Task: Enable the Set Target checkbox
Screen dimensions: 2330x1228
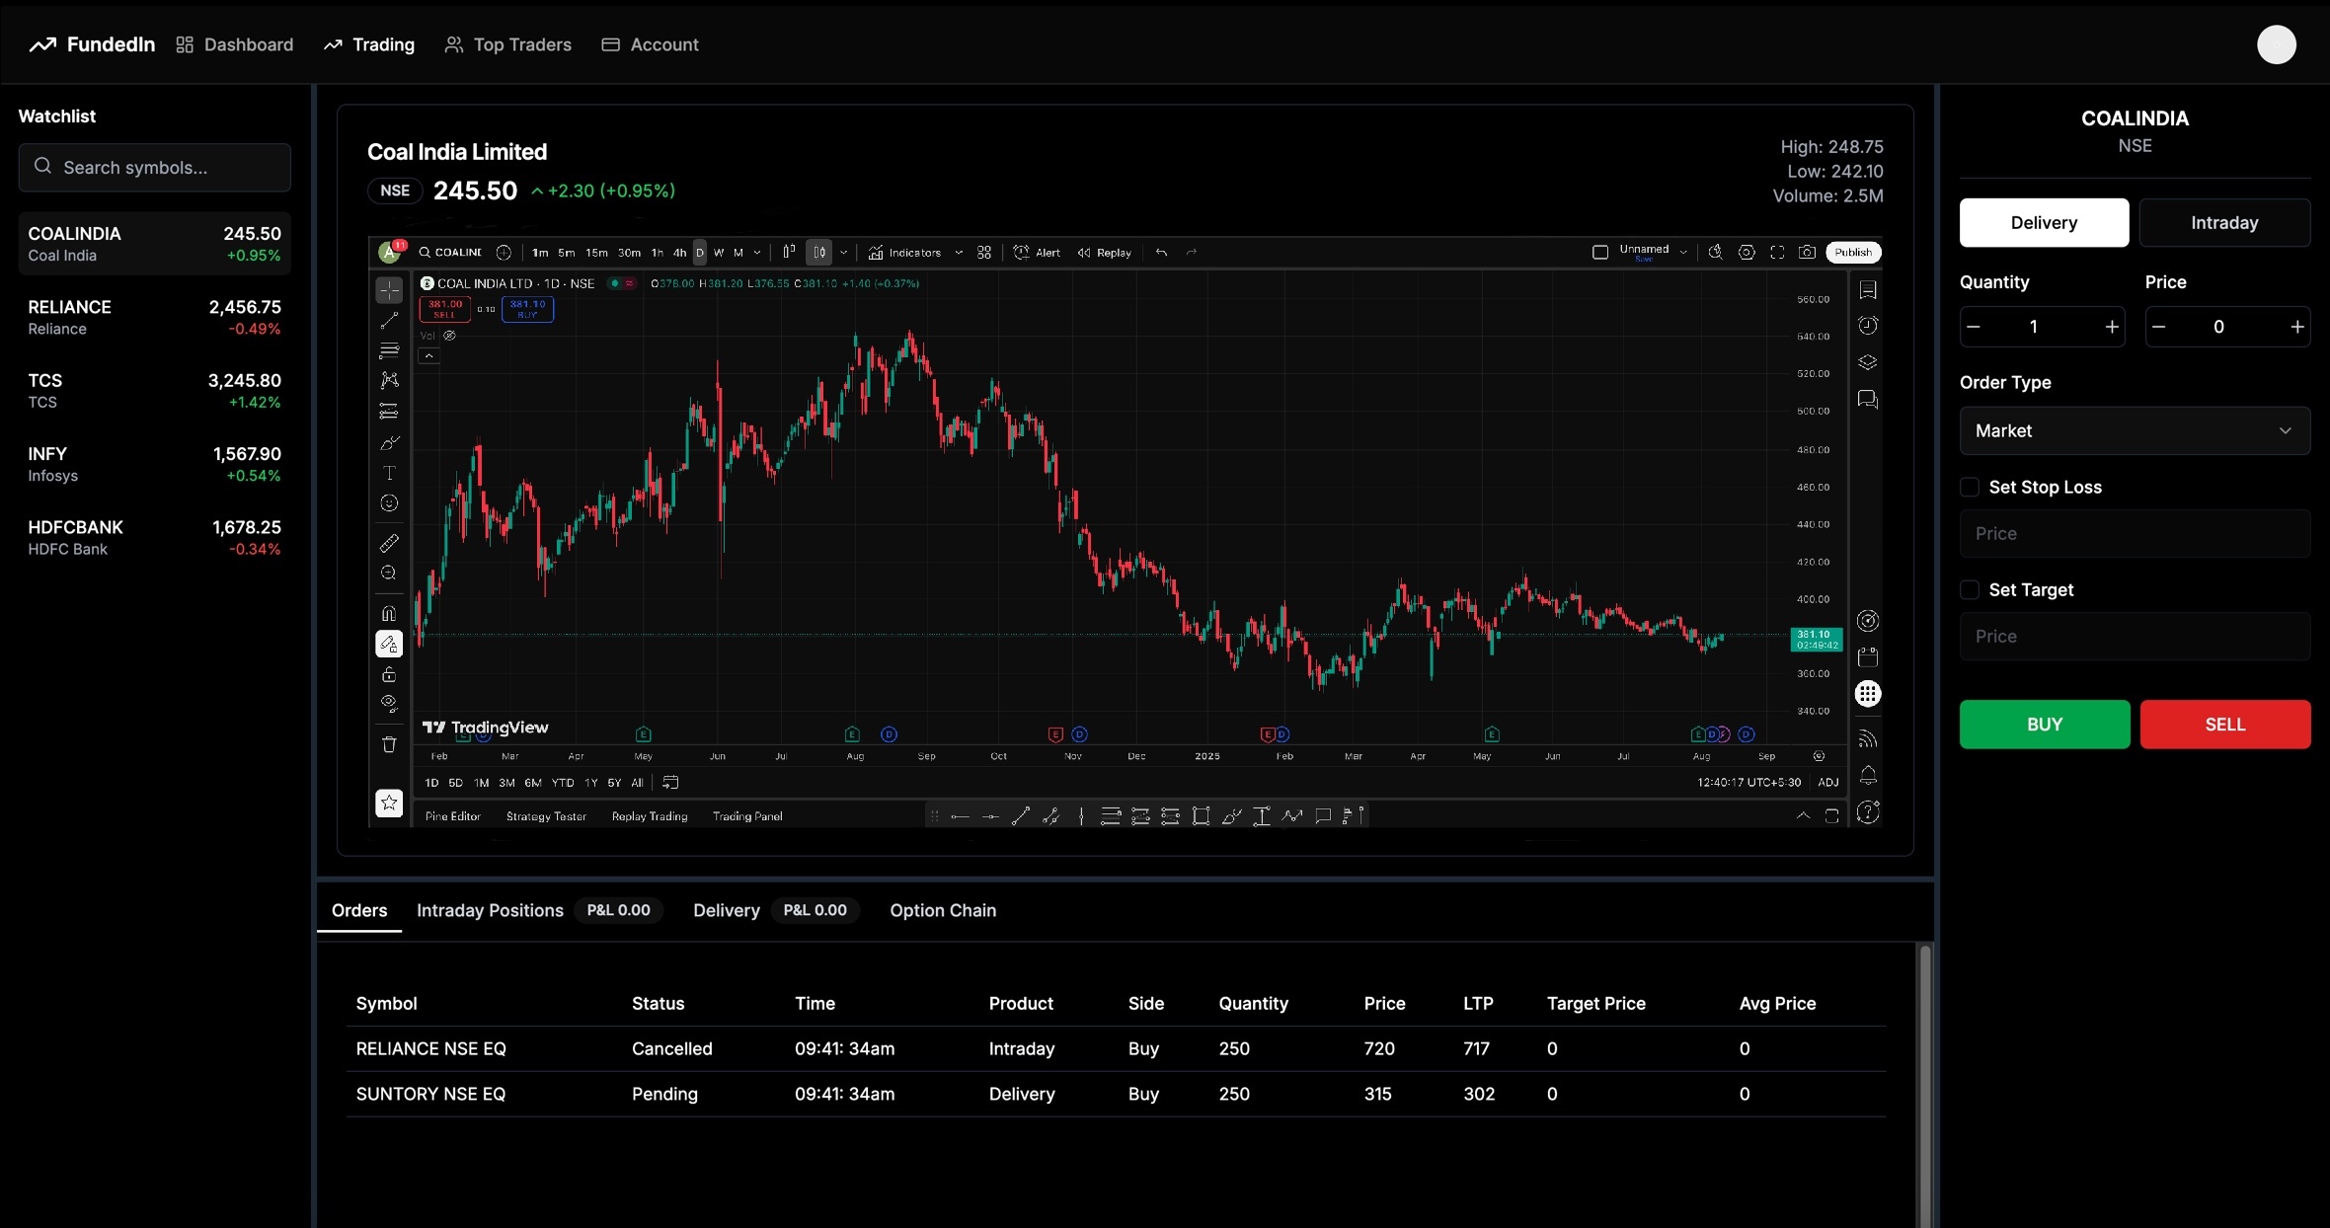Action: (1970, 589)
